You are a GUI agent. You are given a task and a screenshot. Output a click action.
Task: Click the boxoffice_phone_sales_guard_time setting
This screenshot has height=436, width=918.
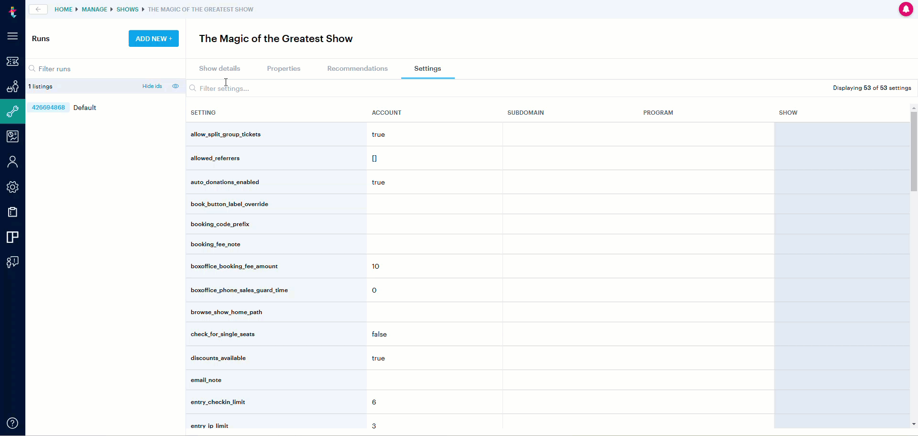pos(239,290)
